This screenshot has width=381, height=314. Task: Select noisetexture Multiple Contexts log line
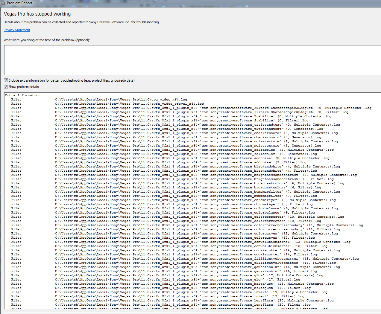[174, 141]
